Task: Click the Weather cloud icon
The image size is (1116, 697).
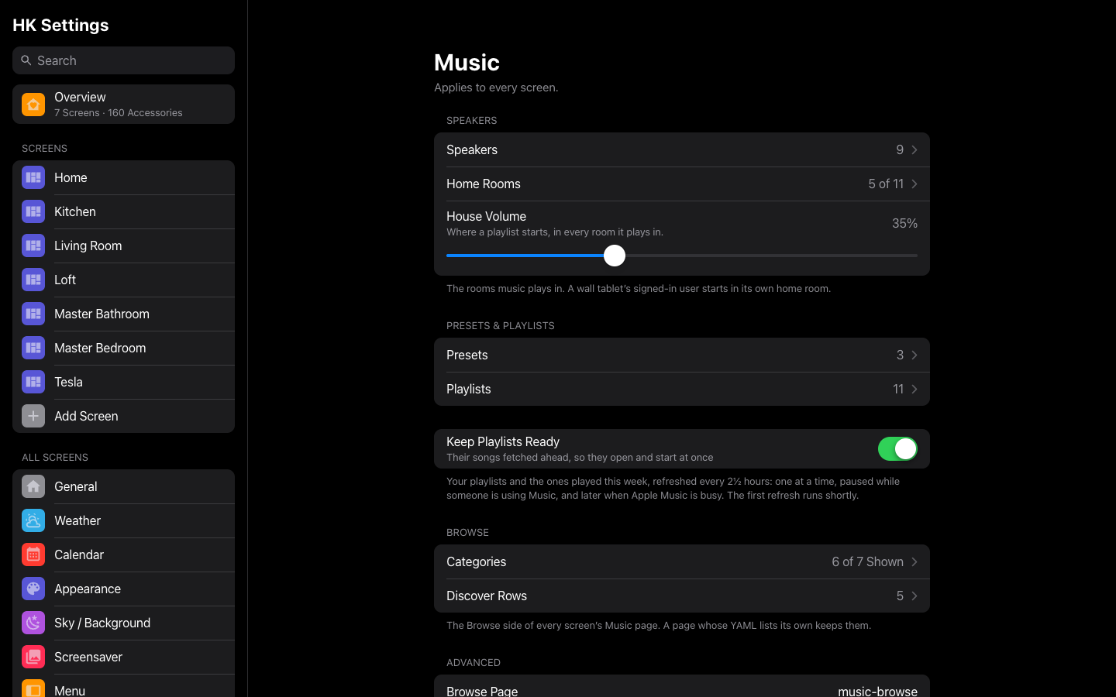Action: pos(33,520)
